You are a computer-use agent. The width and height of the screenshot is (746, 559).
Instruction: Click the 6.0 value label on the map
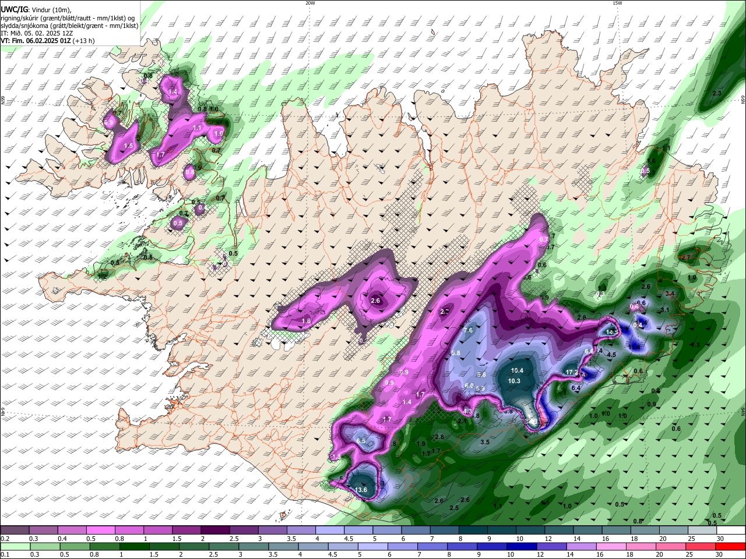point(469,385)
